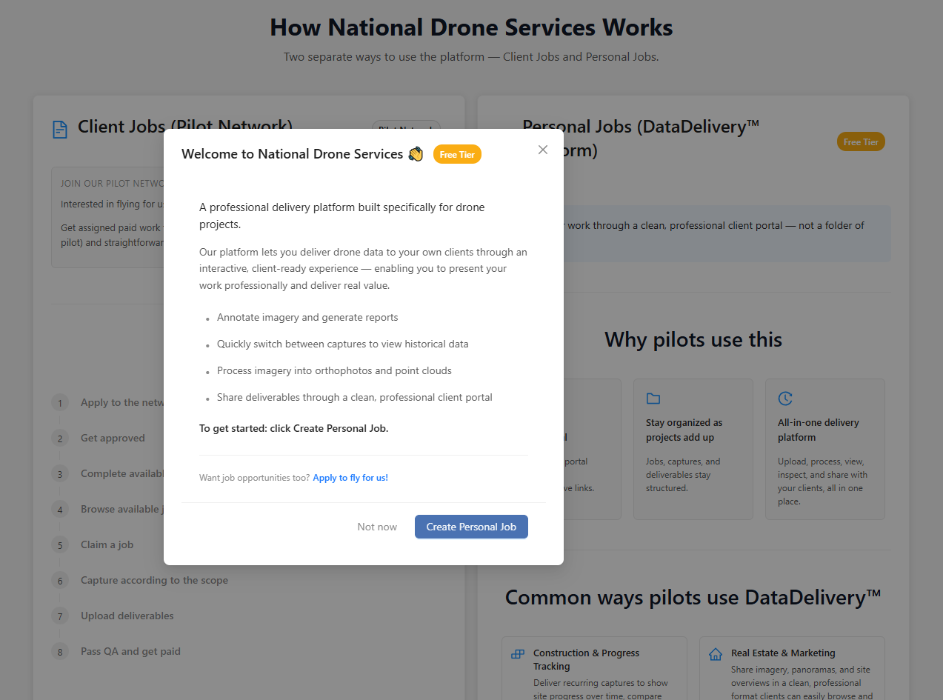The height and width of the screenshot is (700, 943).
Task: Click the waving hand emoji in the dialog title
Action: (416, 154)
